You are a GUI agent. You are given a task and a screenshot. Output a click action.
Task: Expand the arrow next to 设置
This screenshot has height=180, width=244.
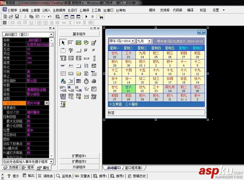pyautogui.click(x=224, y=10)
